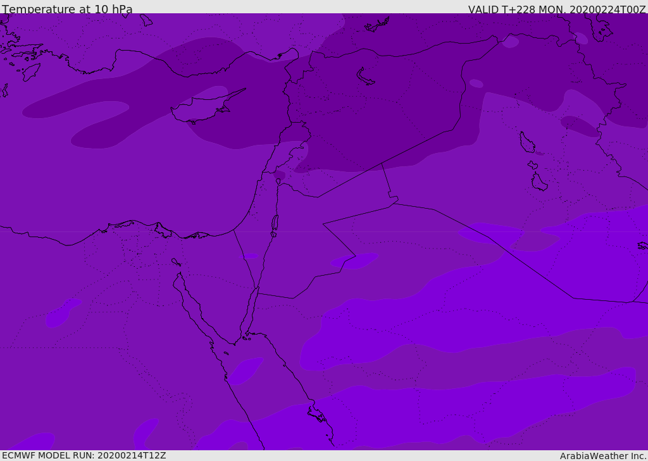Click the 'ArabiaWeather Inc' credit text
648x461 pixels.
coord(603,456)
